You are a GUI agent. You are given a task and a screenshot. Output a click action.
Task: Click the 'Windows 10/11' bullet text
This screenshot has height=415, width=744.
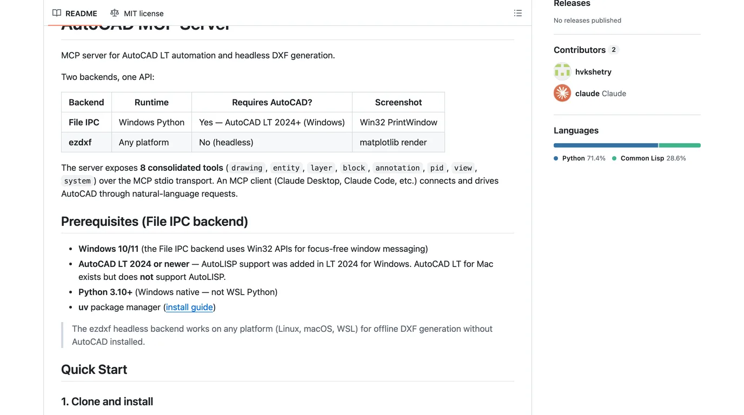(x=109, y=249)
